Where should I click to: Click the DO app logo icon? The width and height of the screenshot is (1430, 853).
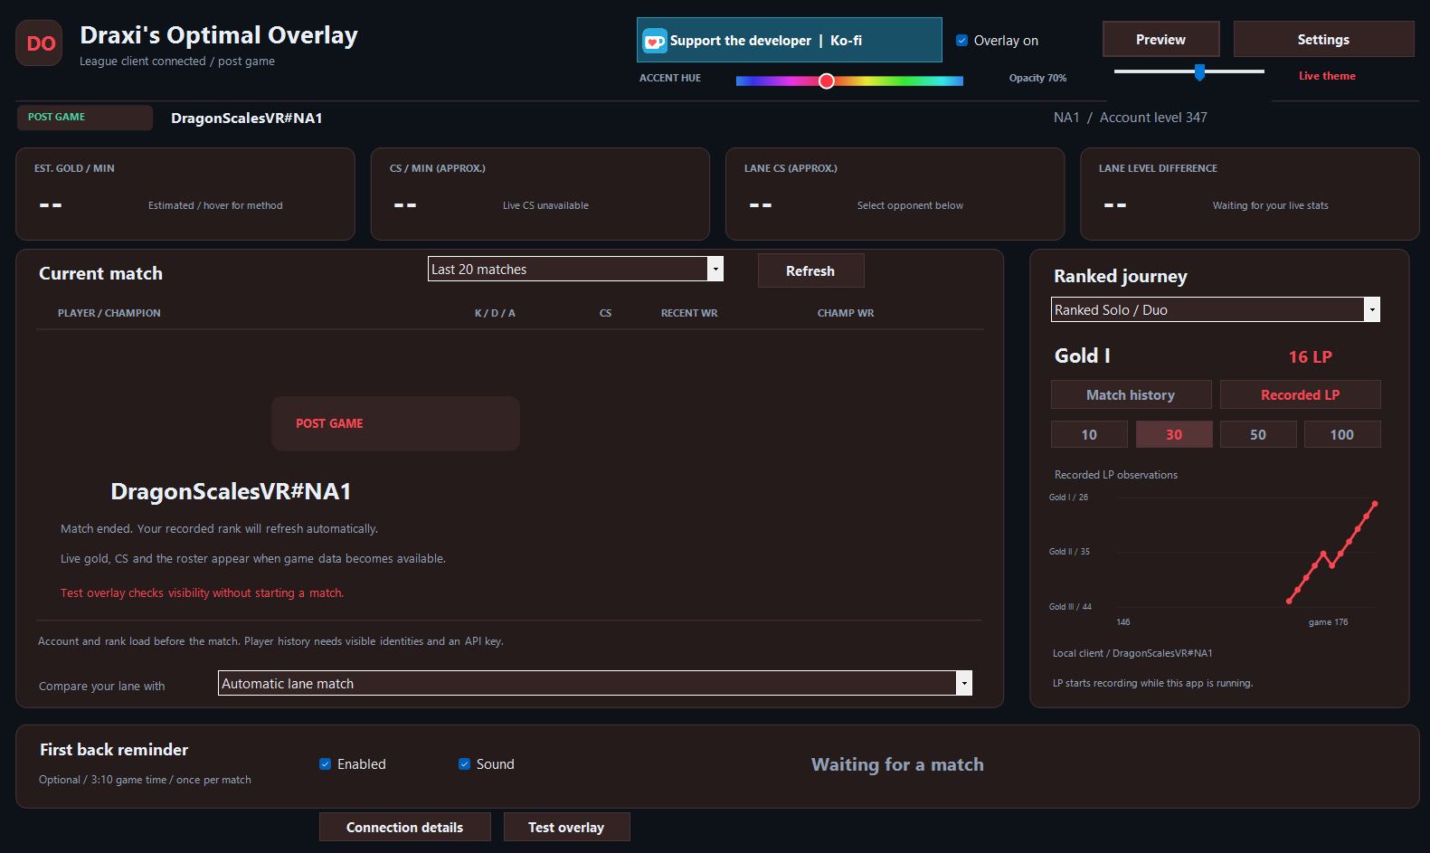(x=39, y=43)
